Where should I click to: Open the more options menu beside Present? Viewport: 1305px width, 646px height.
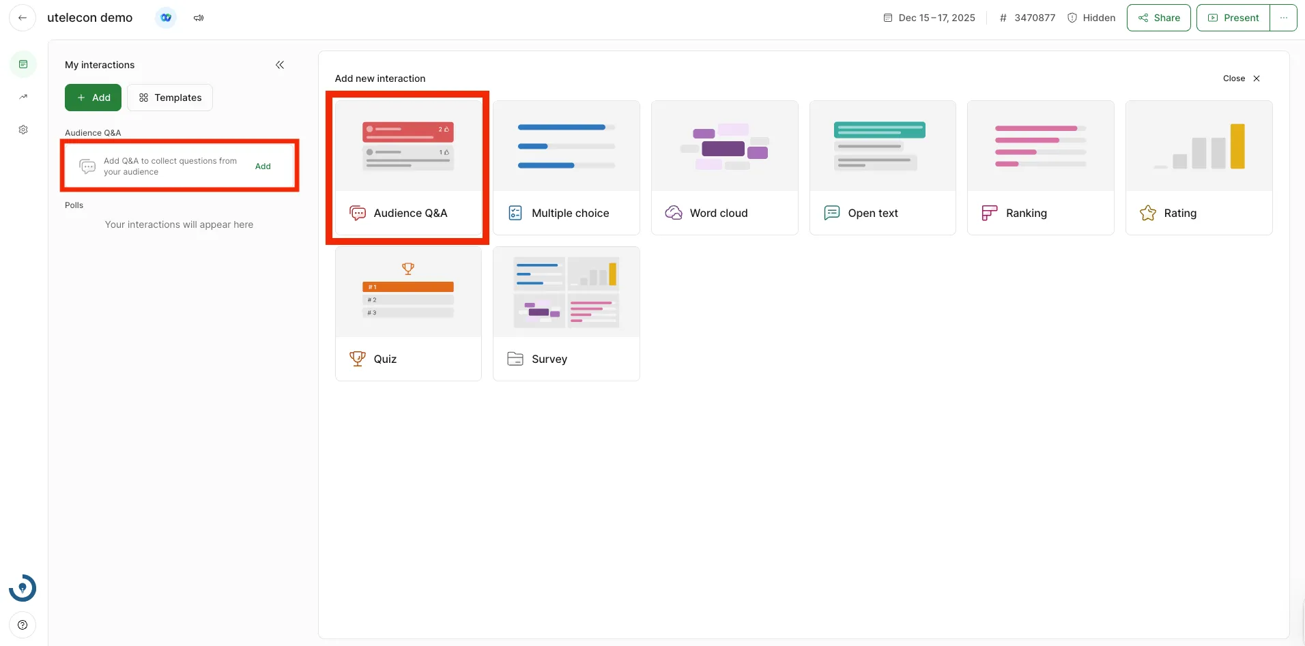point(1284,18)
